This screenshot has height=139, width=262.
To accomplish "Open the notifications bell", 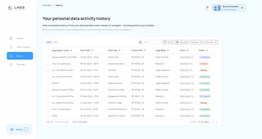I will tap(207, 8).
